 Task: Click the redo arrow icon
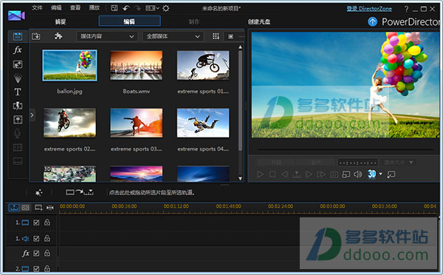click(137, 8)
